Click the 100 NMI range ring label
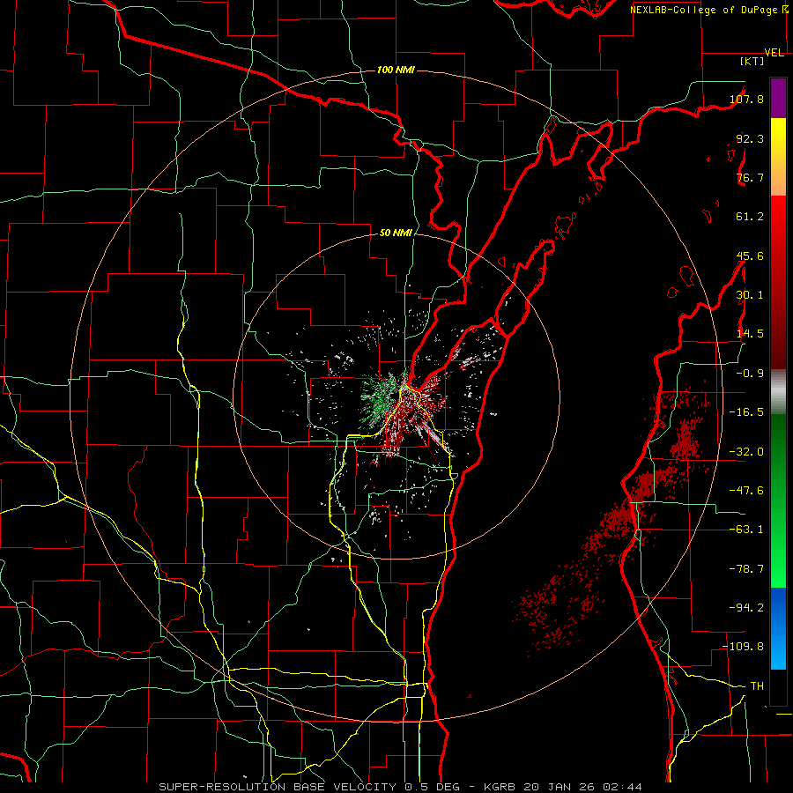Image resolution: width=793 pixels, height=793 pixels. (396, 70)
